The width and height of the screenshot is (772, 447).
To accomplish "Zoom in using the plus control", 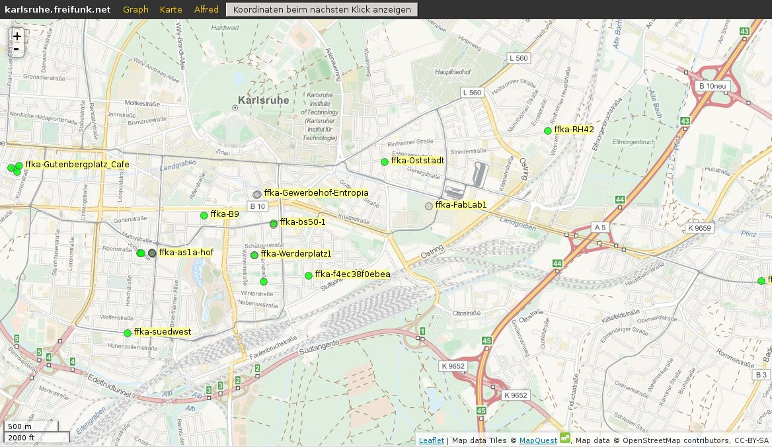I will [x=16, y=36].
